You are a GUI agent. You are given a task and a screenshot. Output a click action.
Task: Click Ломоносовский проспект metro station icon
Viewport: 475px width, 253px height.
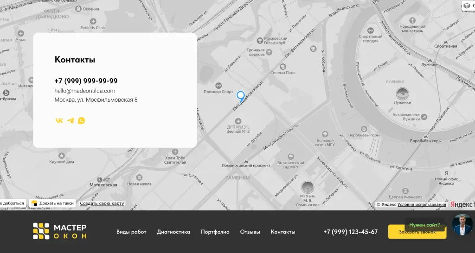[x=246, y=161]
